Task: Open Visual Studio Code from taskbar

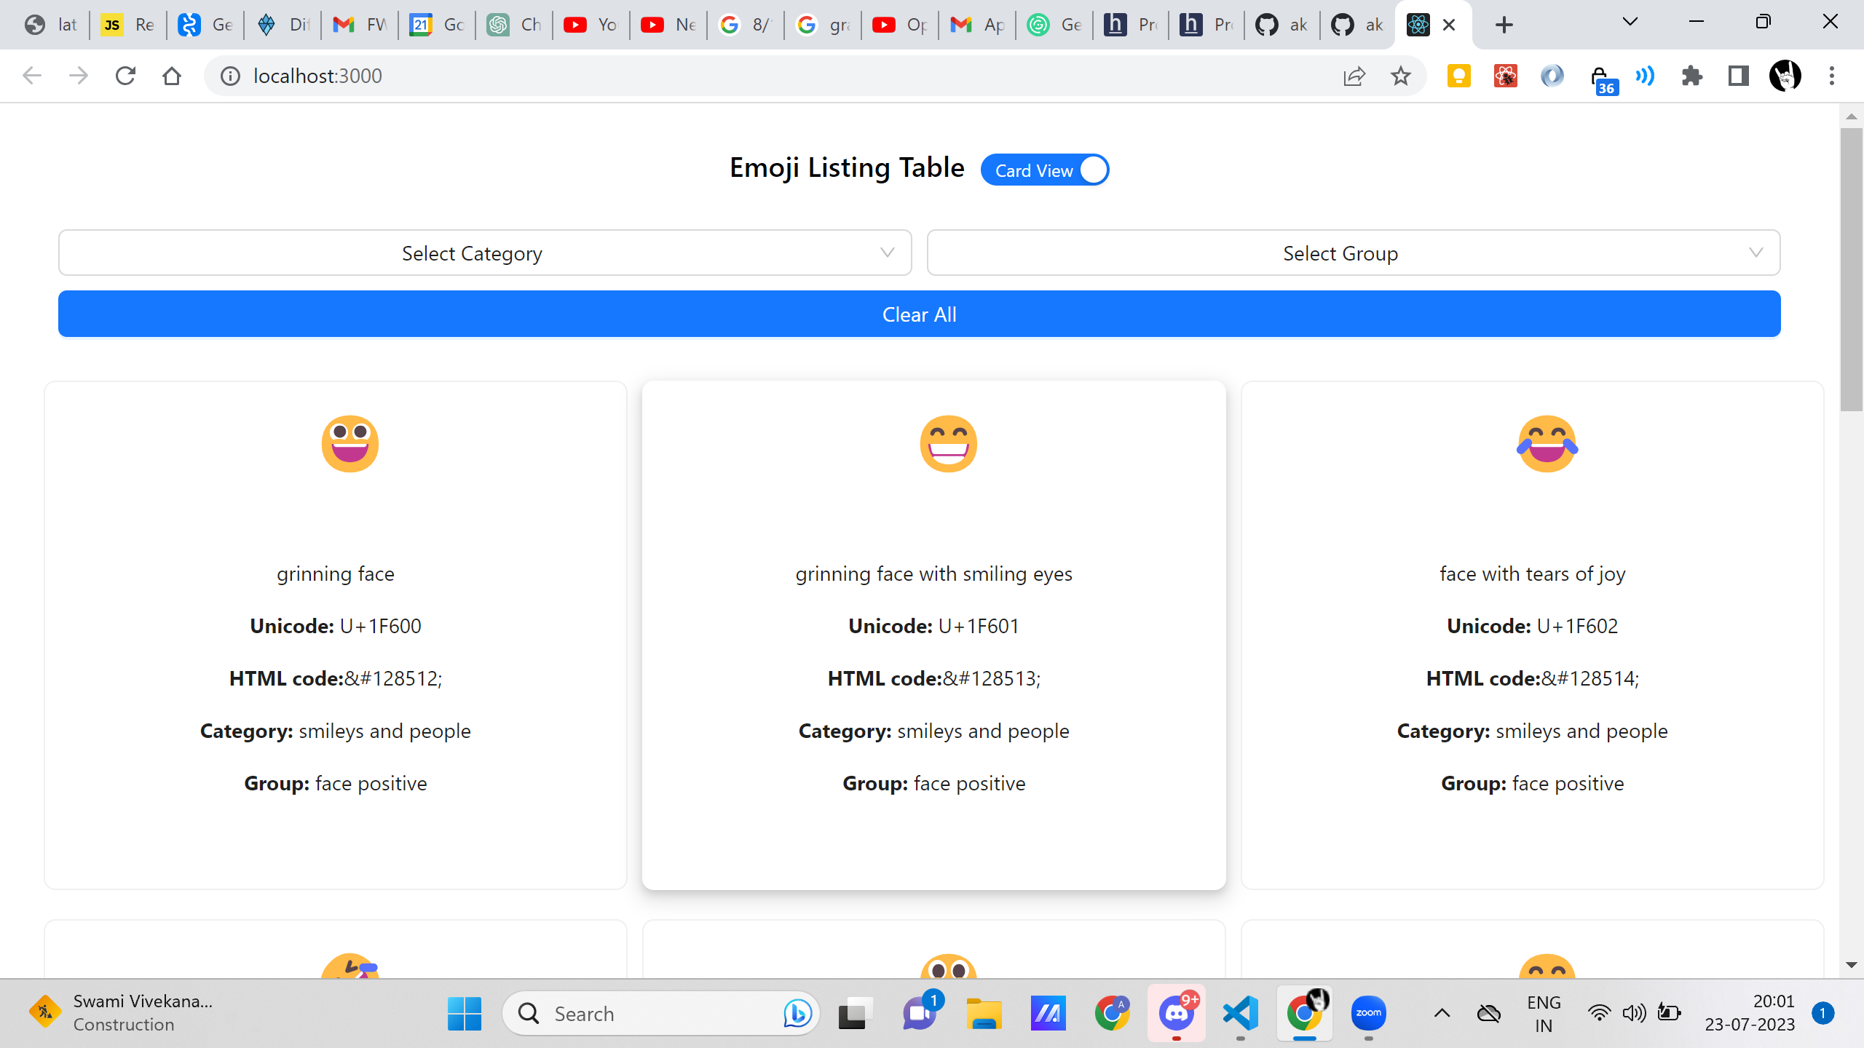Action: pos(1241,1013)
